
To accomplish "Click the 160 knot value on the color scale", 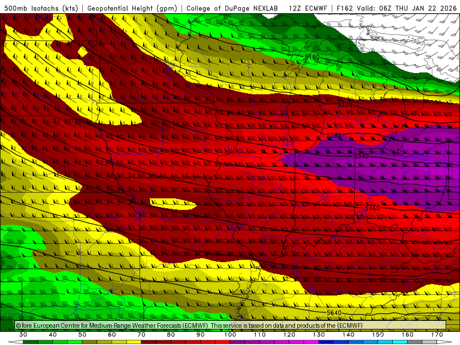I will (408, 335).
